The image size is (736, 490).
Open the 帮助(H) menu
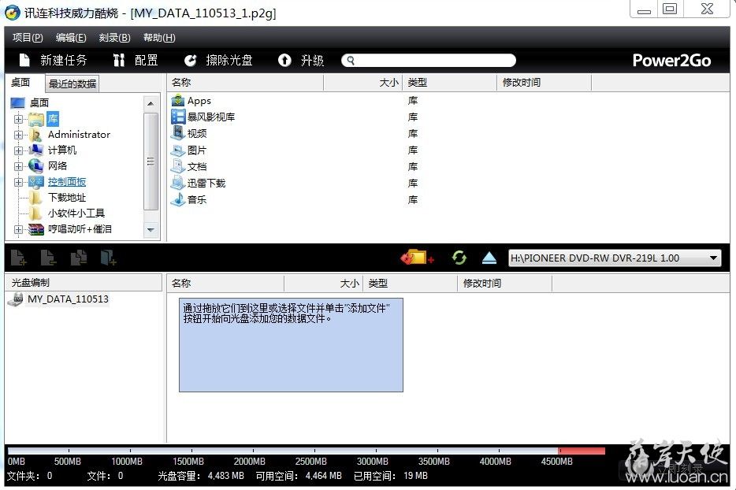[x=159, y=38]
